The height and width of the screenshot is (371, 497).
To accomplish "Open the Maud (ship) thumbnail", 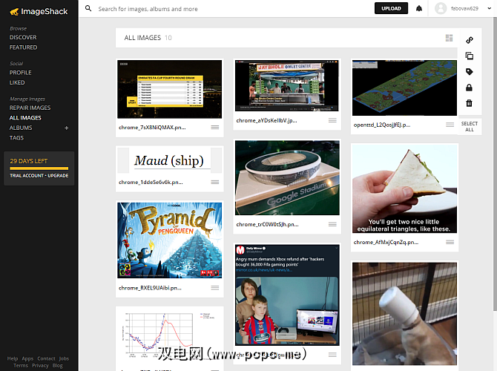I will click(170, 160).
